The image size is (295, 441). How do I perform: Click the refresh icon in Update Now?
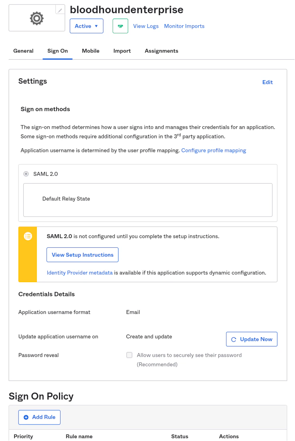[x=234, y=339]
